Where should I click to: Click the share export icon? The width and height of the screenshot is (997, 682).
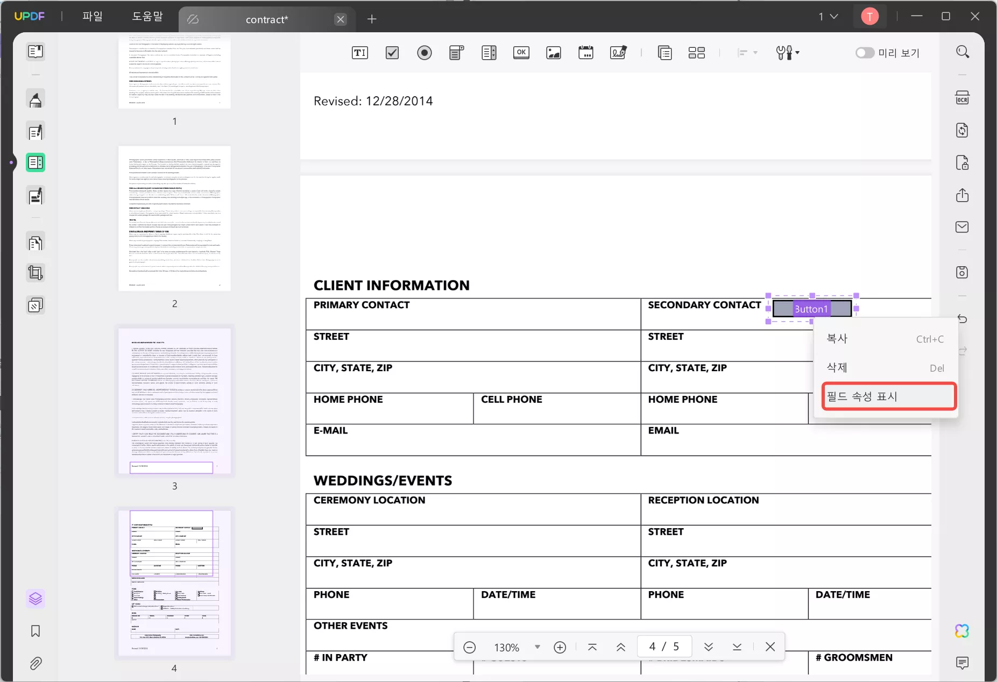(963, 195)
